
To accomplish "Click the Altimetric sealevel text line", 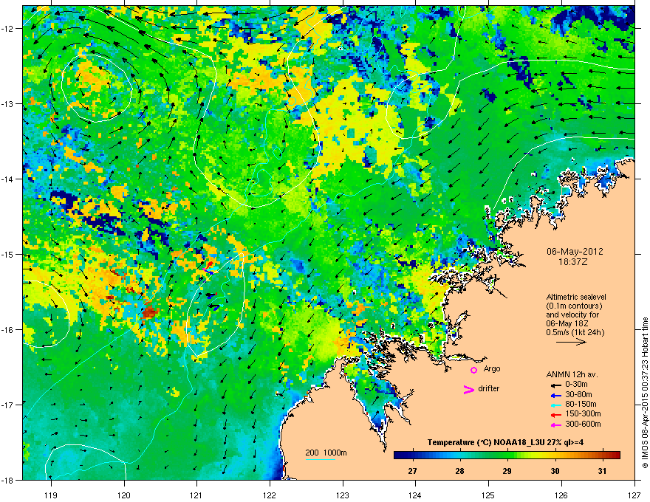I will click(576, 297).
